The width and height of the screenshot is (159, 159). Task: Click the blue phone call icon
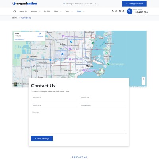tap(130, 12)
